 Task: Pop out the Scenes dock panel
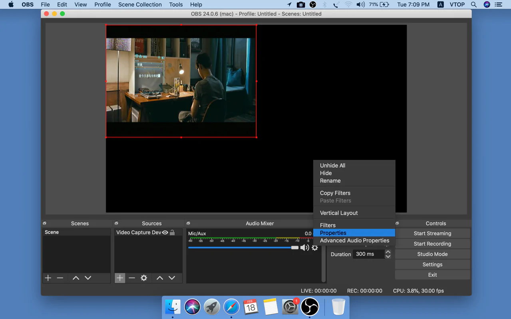45,223
